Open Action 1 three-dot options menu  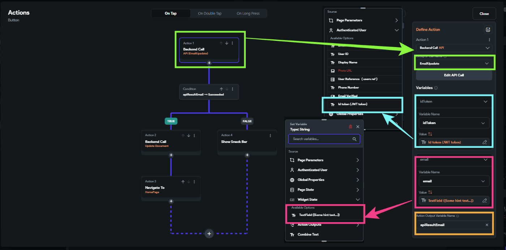[x=232, y=43]
